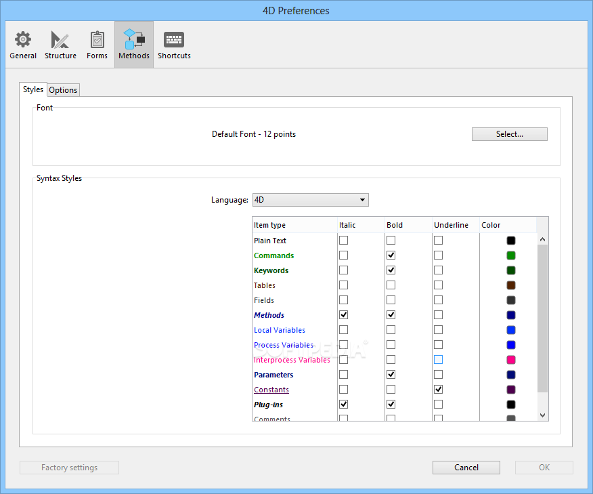Select the Constants row label
The height and width of the screenshot is (494, 593).
pyautogui.click(x=271, y=390)
